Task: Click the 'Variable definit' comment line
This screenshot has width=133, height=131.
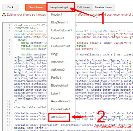Action: coord(31,107)
